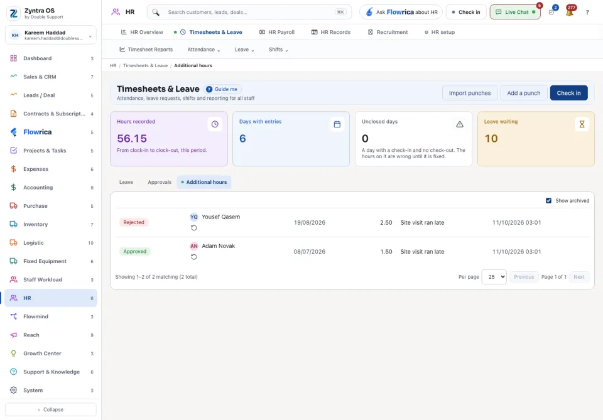Untick the Show archived checkbox

(x=548, y=201)
